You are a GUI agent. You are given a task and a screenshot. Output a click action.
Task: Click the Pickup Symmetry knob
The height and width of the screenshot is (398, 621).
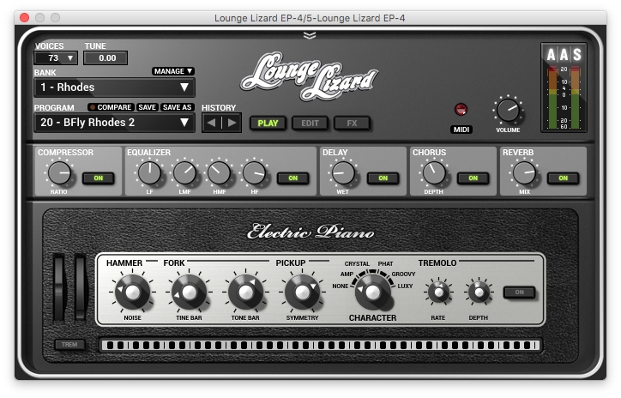pos(302,292)
